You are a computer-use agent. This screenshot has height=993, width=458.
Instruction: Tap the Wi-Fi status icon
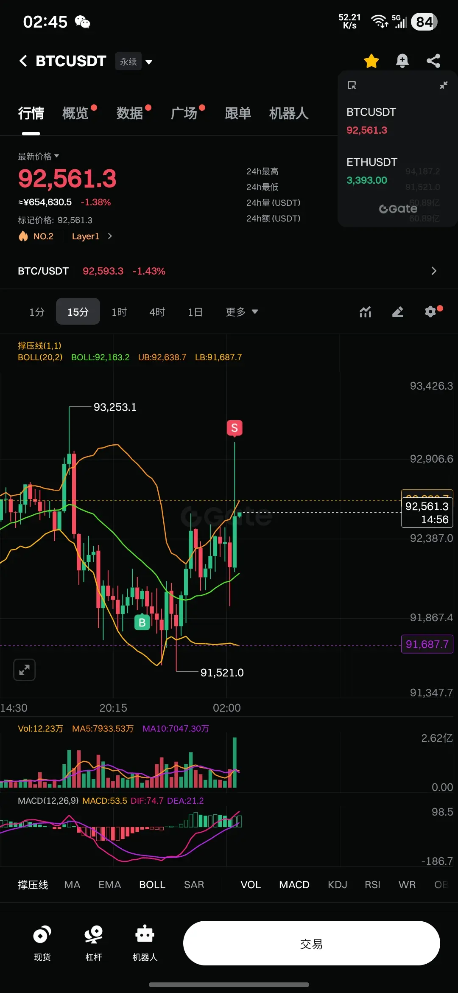point(379,21)
